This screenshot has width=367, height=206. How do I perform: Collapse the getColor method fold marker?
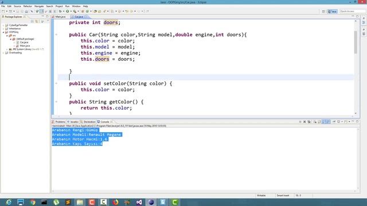tap(56, 102)
